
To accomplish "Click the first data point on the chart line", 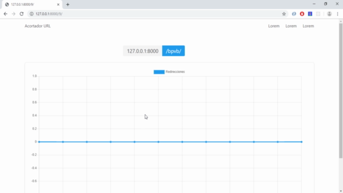I will click(x=39, y=142).
